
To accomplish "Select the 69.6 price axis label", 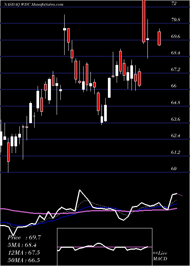I will [x=176, y=36].
